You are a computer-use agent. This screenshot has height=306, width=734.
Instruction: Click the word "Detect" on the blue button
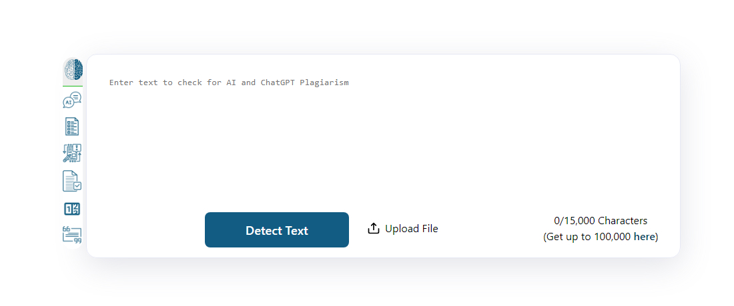[x=263, y=231]
